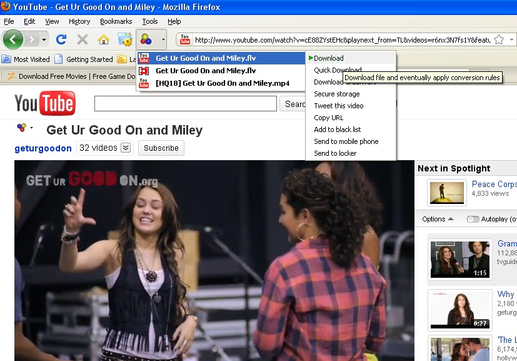The image size is (517, 361).
Task: Open the geturgoodon channel link
Action: click(x=43, y=148)
